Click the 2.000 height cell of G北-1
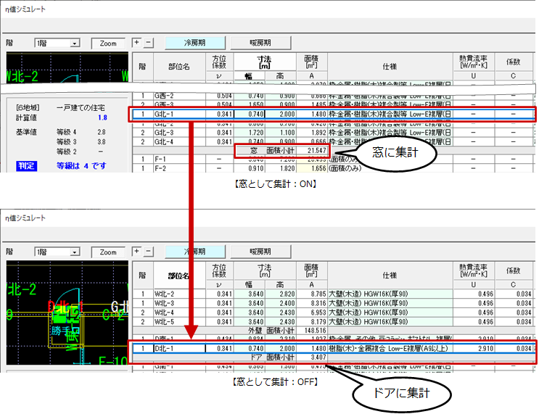 pos(281,114)
